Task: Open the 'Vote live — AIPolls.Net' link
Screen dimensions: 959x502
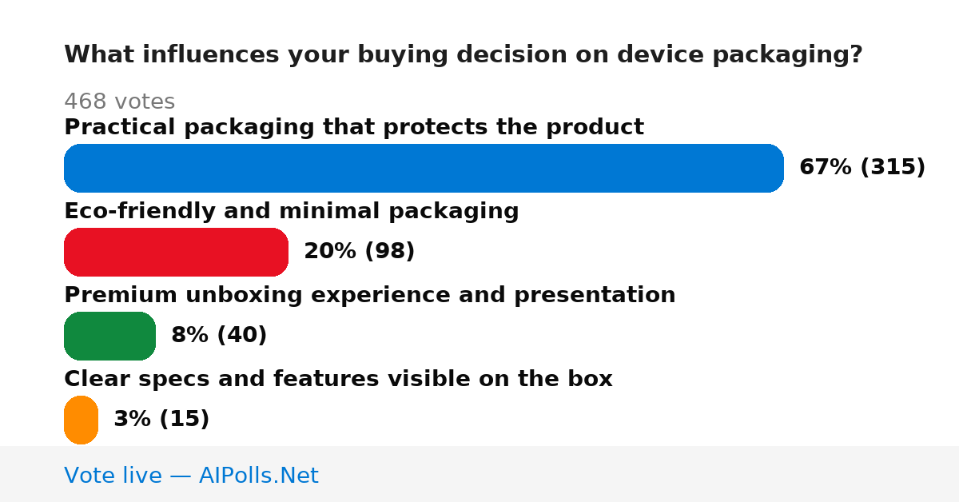Action: (x=191, y=476)
